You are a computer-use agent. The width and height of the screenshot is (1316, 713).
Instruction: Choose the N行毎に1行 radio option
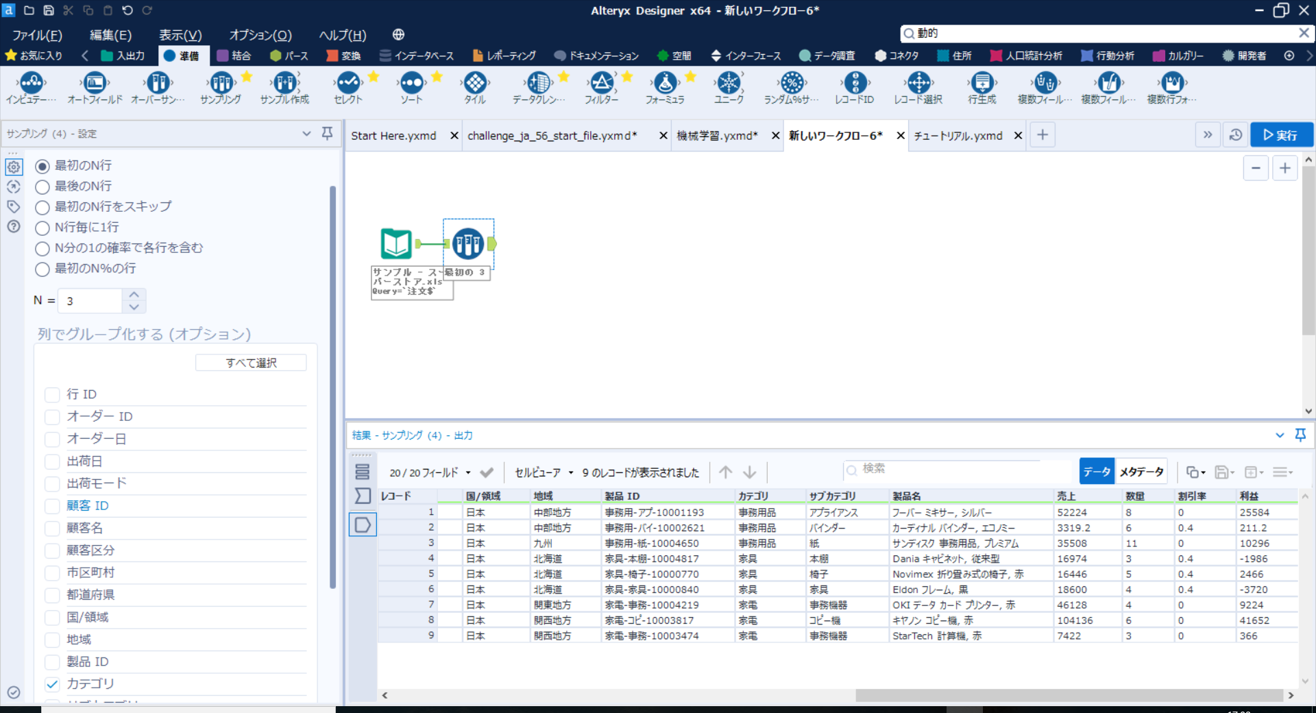(42, 228)
